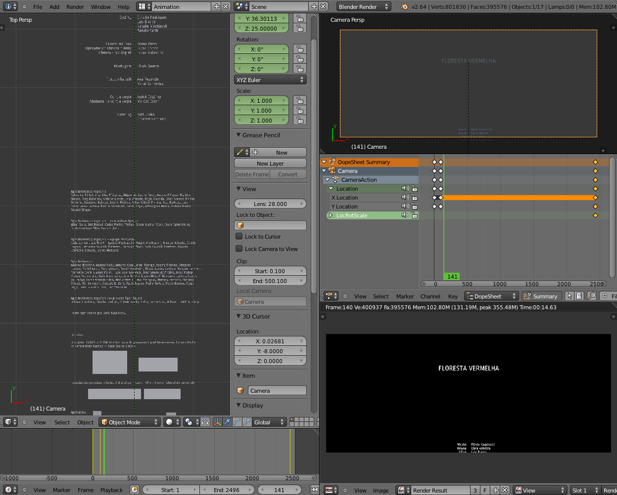Open the Playback menu in timeline
The height and width of the screenshot is (495, 617).
111,490
